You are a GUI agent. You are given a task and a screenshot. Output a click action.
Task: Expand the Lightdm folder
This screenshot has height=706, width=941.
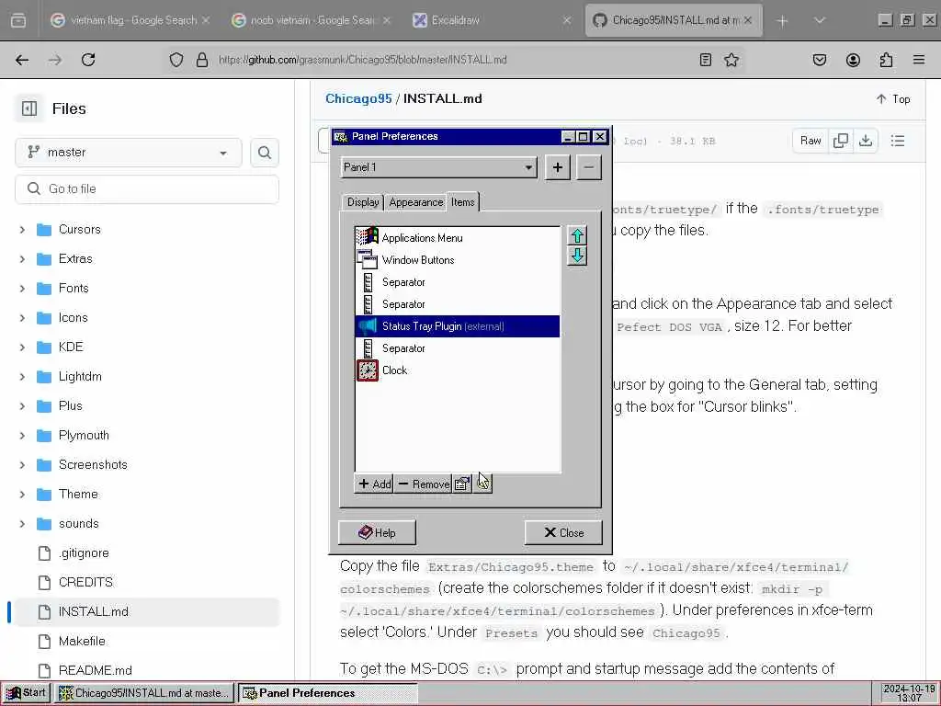(x=22, y=376)
